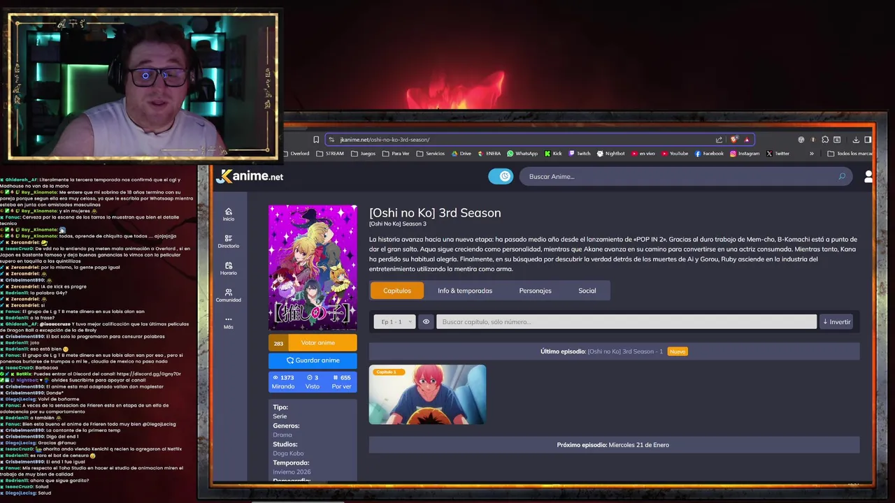This screenshot has height=503, width=895.
Task: Switch to Info & temporadas tab
Action: coord(465,291)
